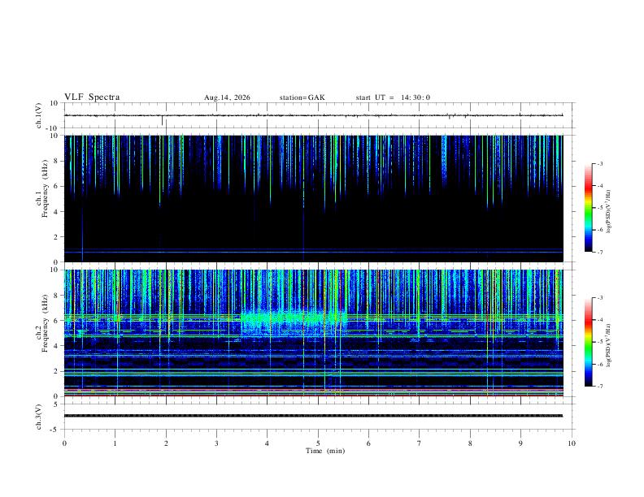This screenshot has height=497, width=644.
Task: Click the 8 minute tick on time axis
Action: coord(470,443)
